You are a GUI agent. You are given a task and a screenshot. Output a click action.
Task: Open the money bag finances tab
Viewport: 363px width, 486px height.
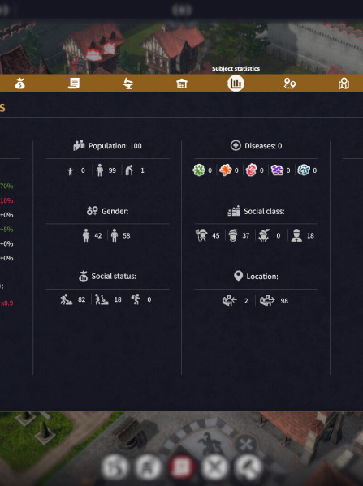(20, 84)
